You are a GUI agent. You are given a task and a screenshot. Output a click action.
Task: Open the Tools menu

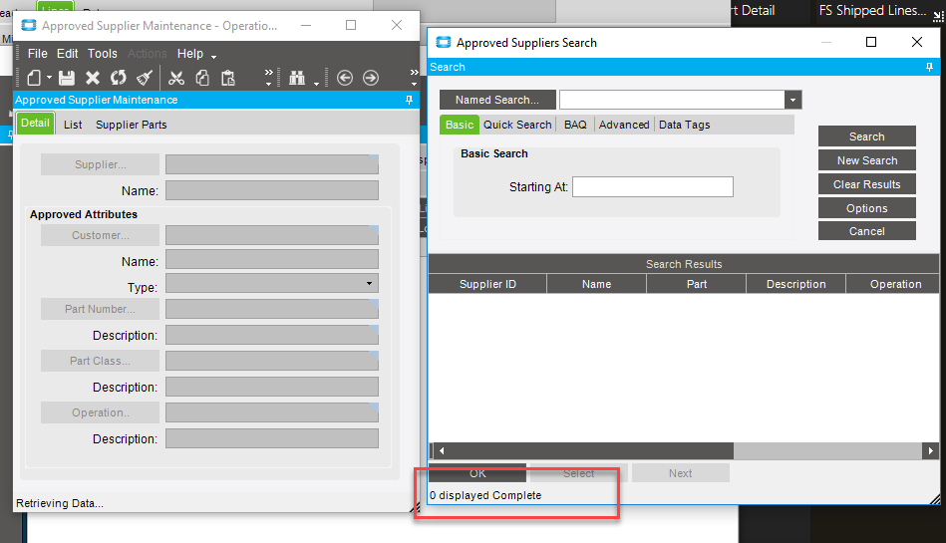pyautogui.click(x=103, y=54)
